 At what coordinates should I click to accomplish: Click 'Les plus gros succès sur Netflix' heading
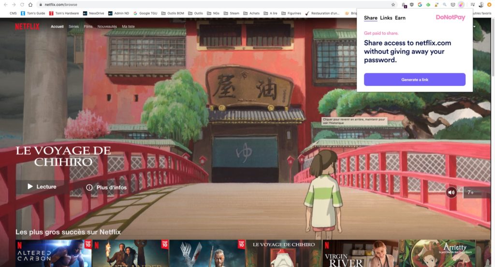tap(68, 232)
